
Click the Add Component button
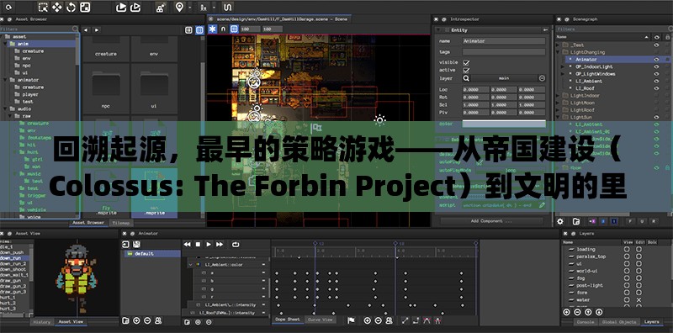(x=491, y=221)
